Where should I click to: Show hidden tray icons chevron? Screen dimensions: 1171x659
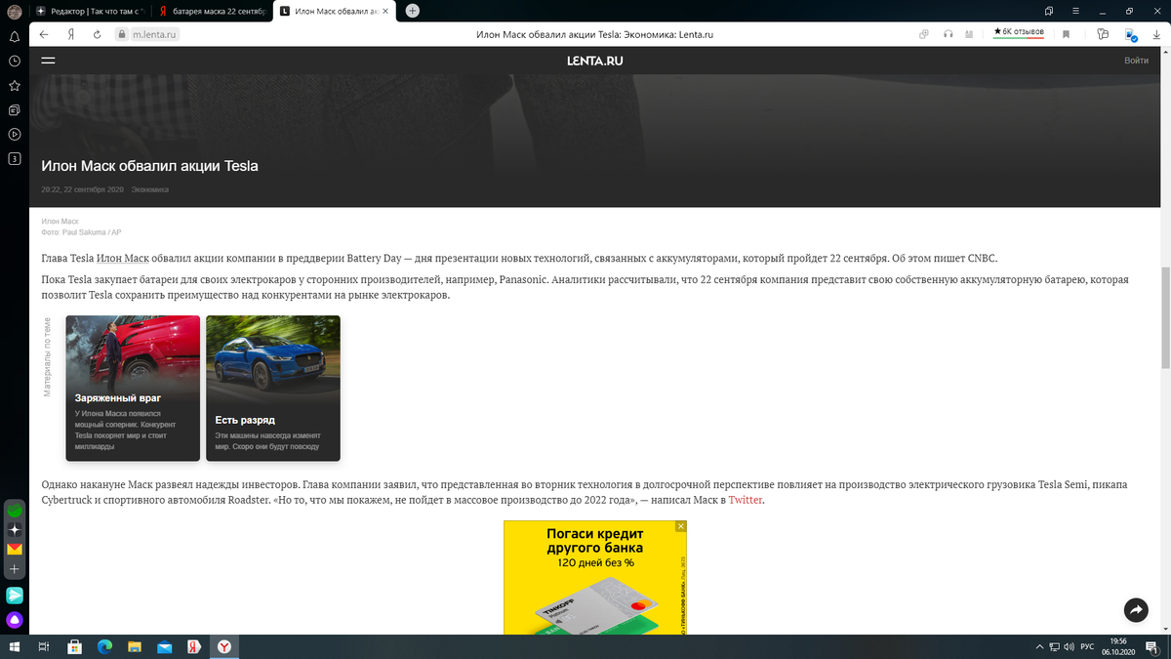coord(1039,646)
